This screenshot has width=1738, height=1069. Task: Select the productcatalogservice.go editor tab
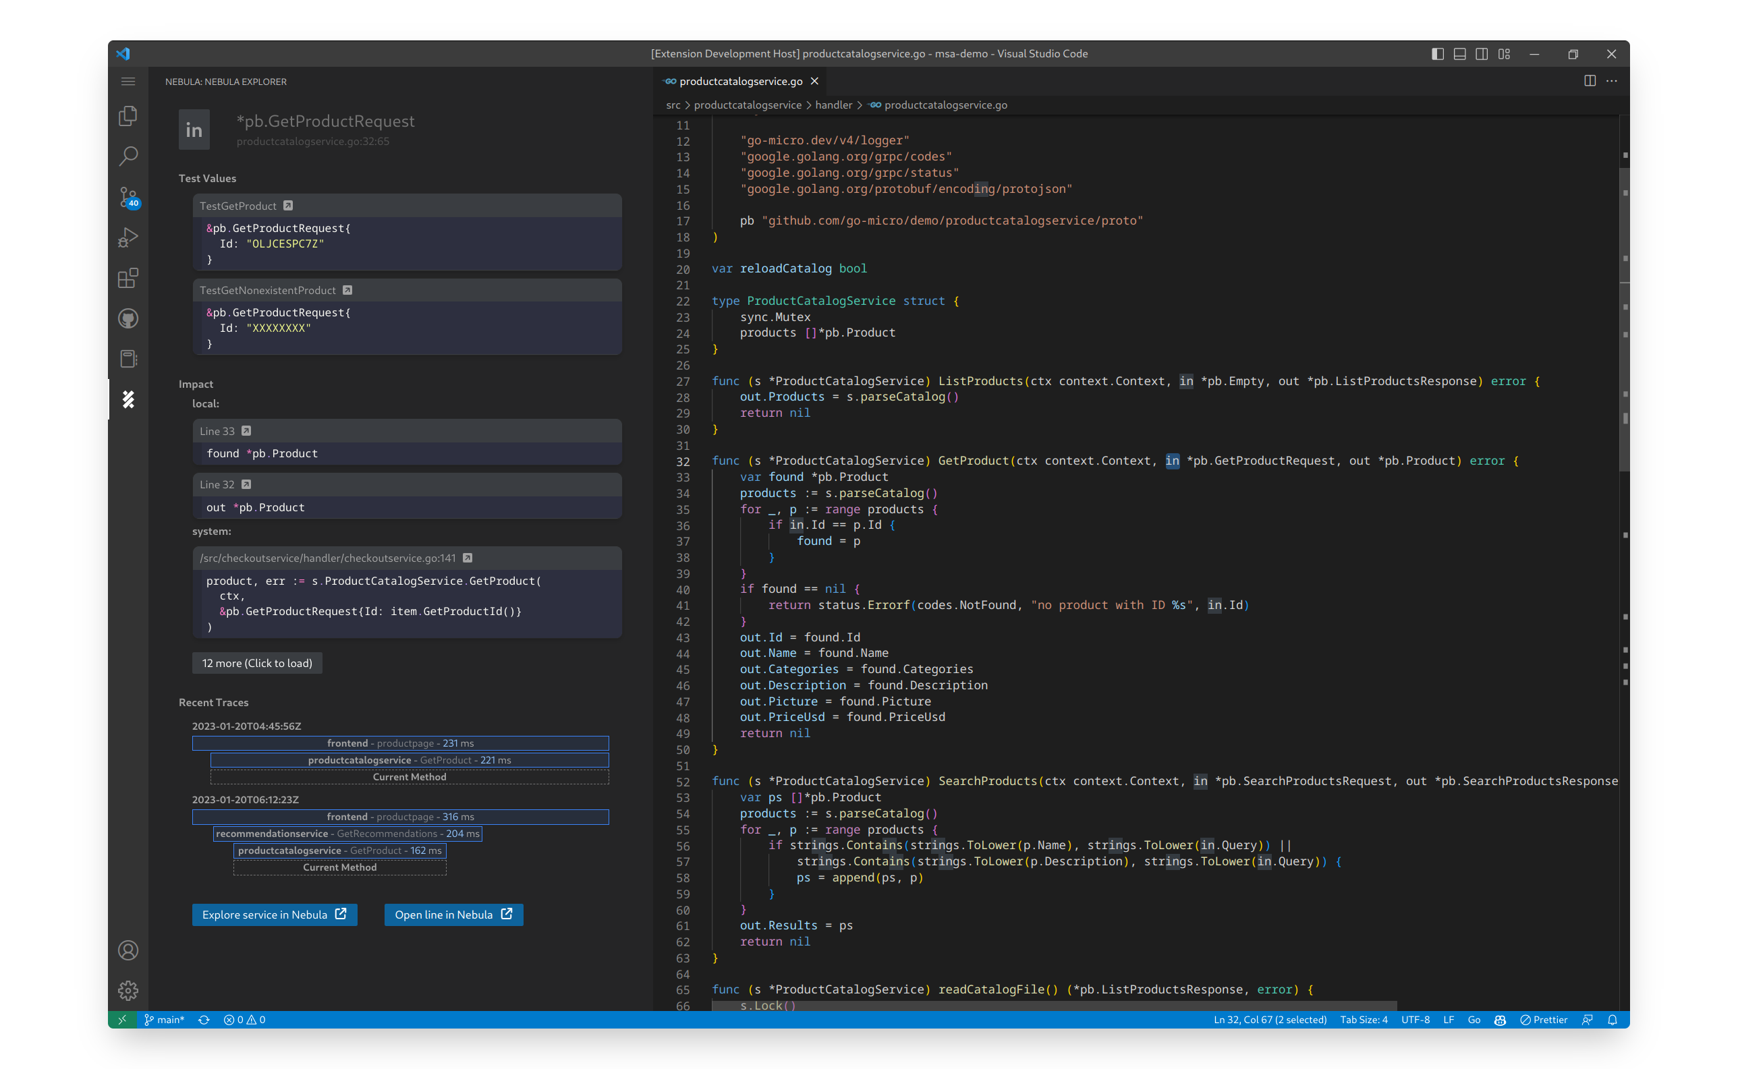739,82
